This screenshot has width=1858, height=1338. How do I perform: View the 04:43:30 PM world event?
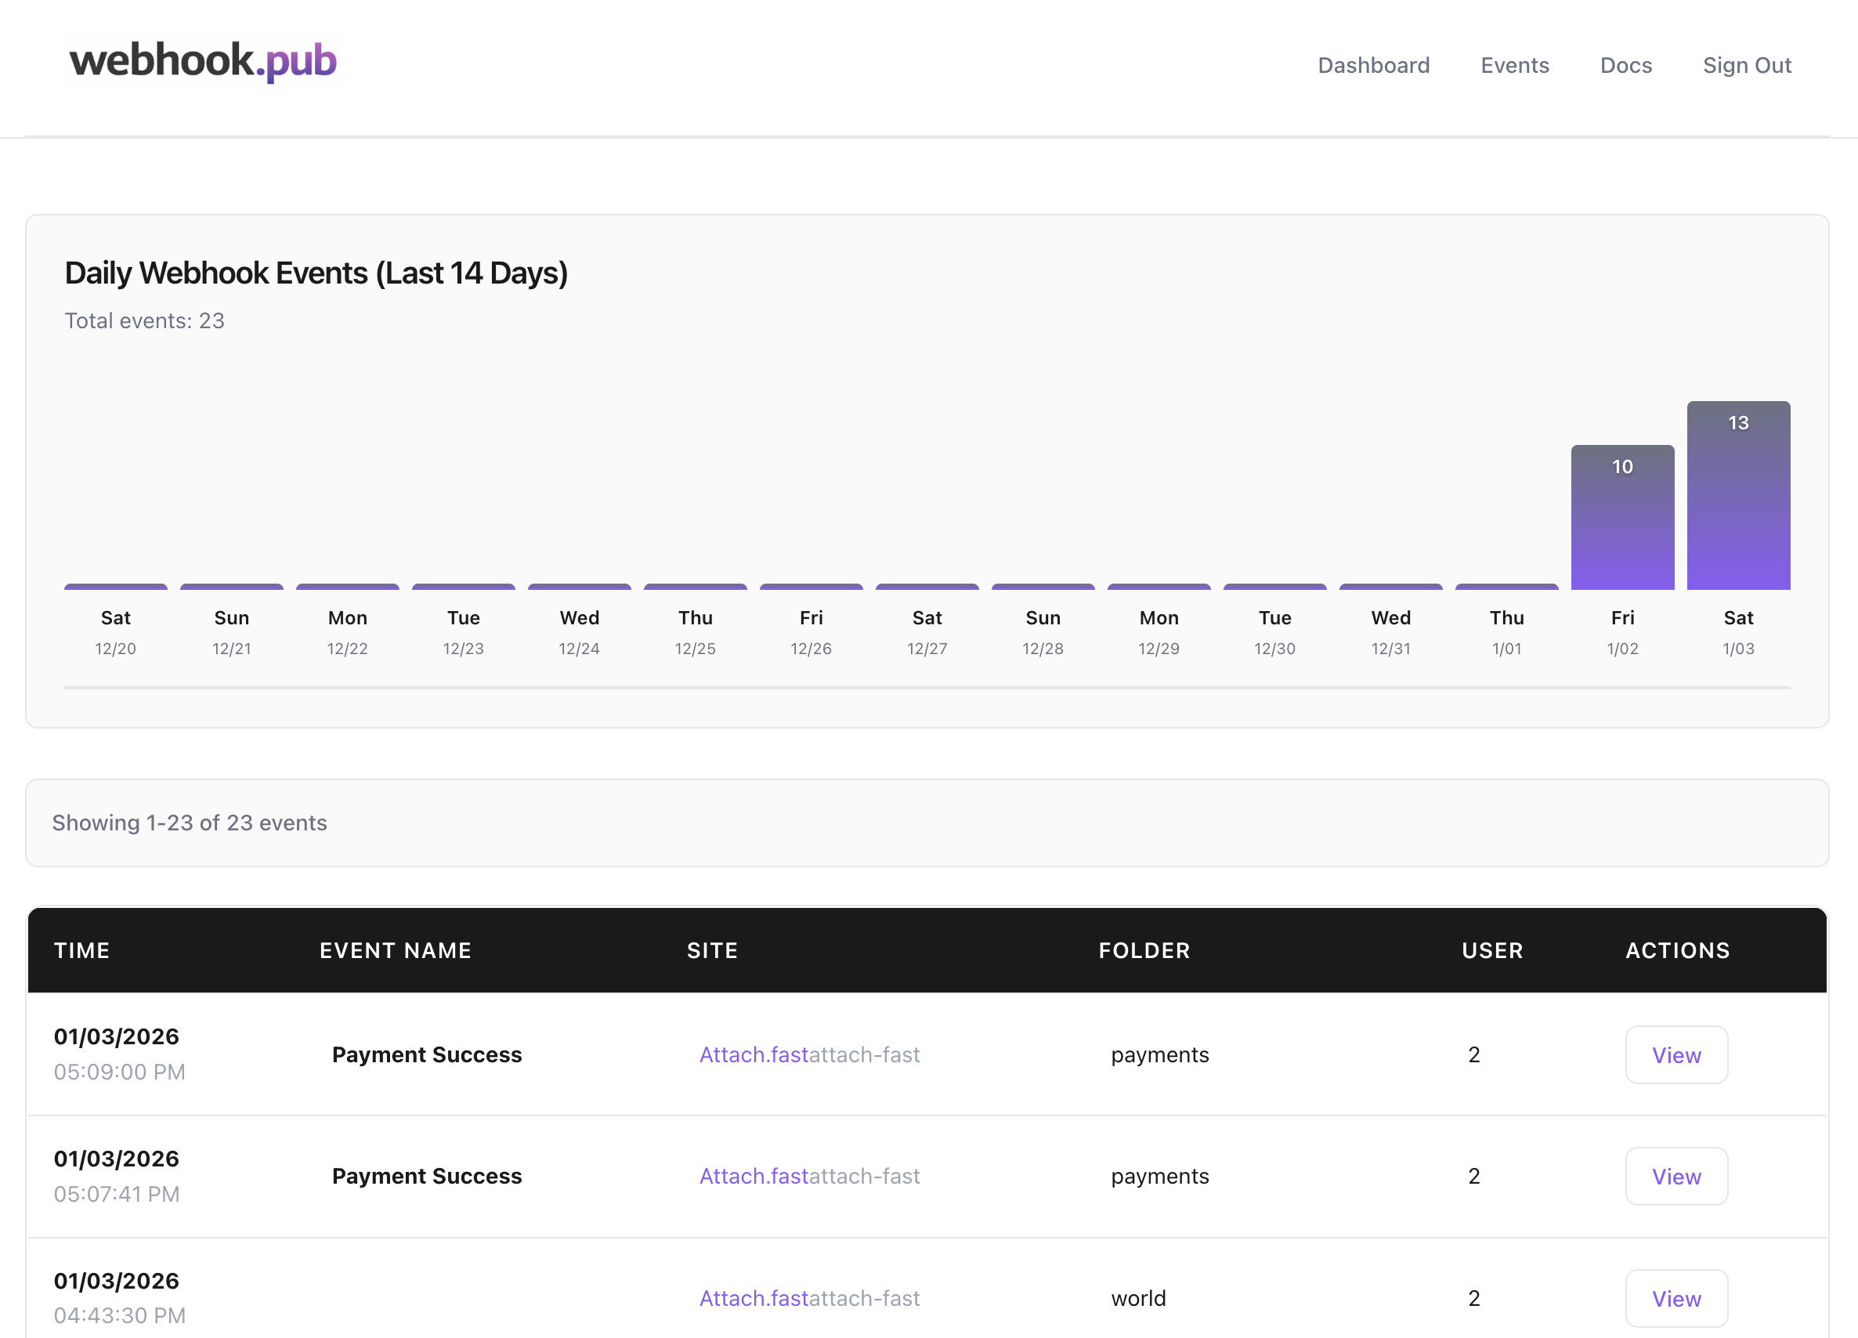point(1676,1298)
